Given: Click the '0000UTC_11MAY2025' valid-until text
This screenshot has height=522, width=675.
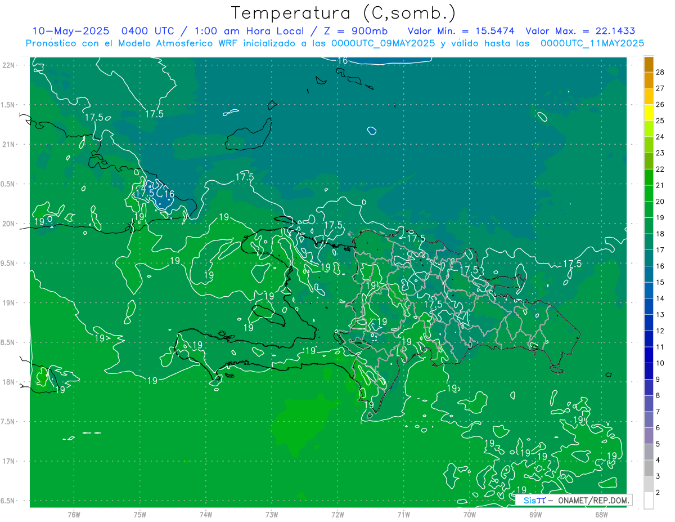Looking at the screenshot, I should coord(592,43).
